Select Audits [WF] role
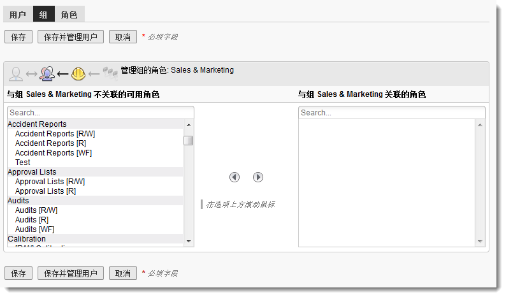 pos(95,229)
